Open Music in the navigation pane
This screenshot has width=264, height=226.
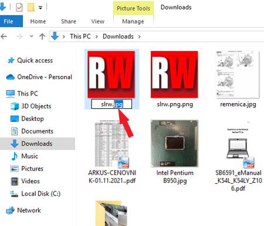29,156
